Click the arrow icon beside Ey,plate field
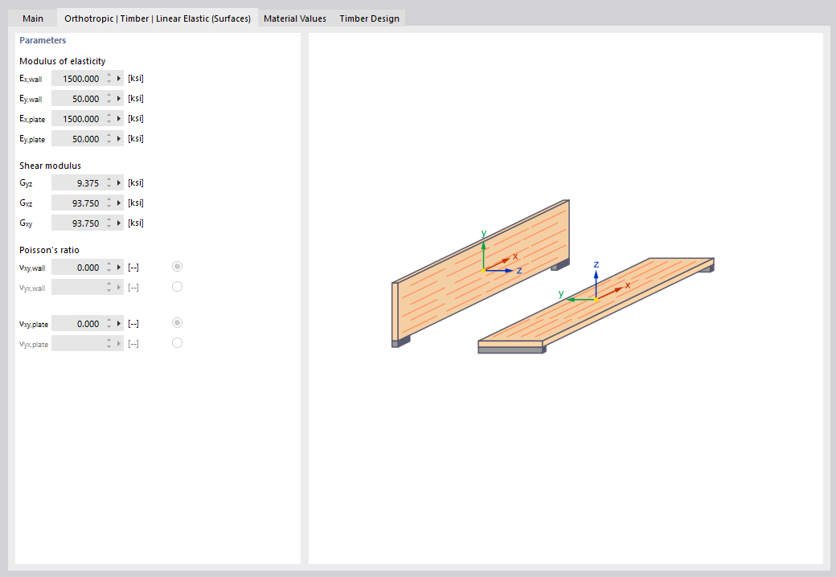Viewport: 836px width, 577px height. pos(118,138)
